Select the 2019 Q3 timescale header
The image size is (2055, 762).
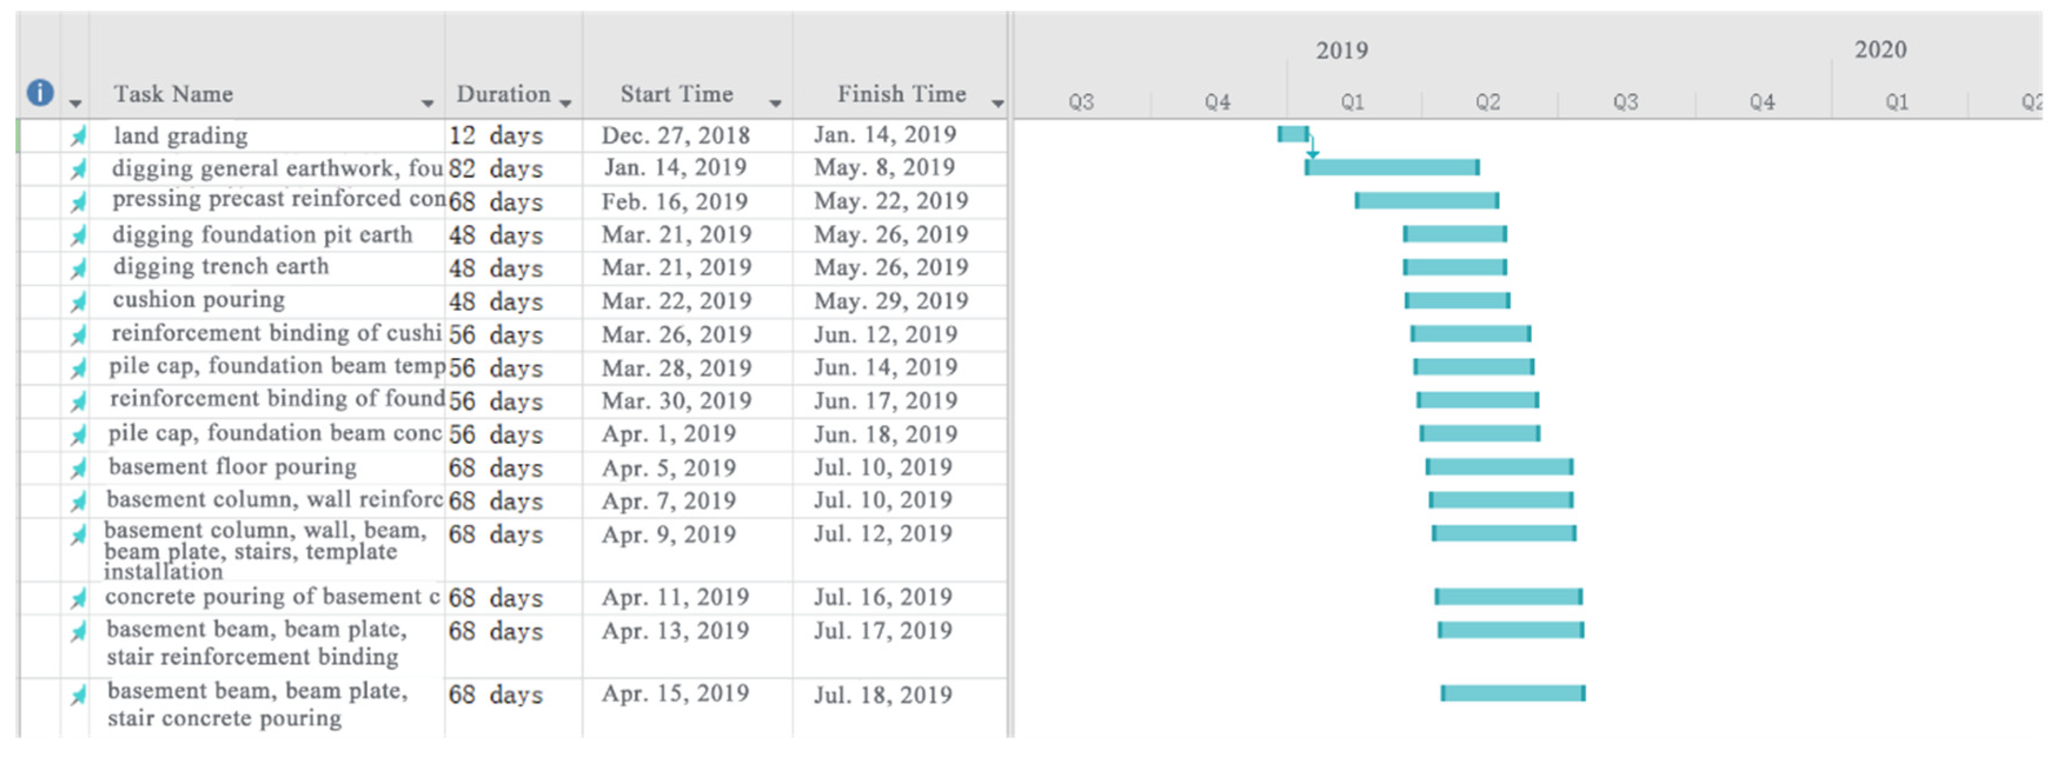click(x=1625, y=102)
